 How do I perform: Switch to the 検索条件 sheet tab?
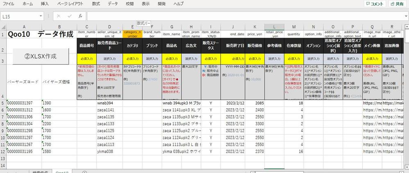pyautogui.click(x=40, y=171)
